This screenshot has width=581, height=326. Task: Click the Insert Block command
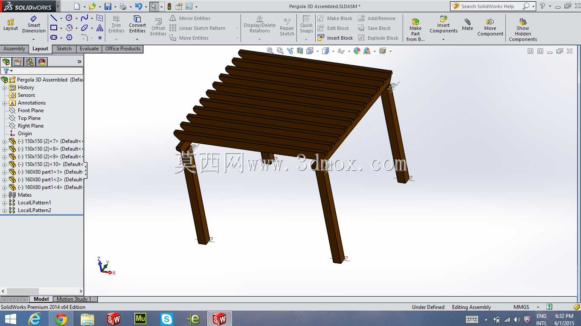tap(335, 38)
